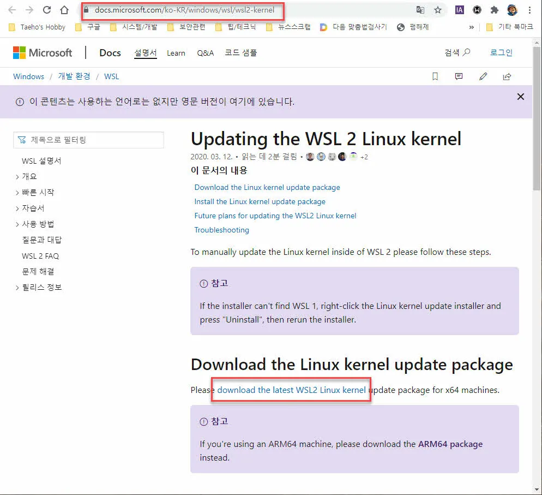Dismiss the language notice with the X
The width and height of the screenshot is (542, 495).
pos(521,97)
